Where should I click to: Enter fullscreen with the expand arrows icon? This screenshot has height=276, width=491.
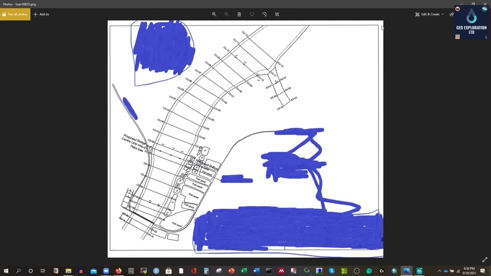pos(485,260)
